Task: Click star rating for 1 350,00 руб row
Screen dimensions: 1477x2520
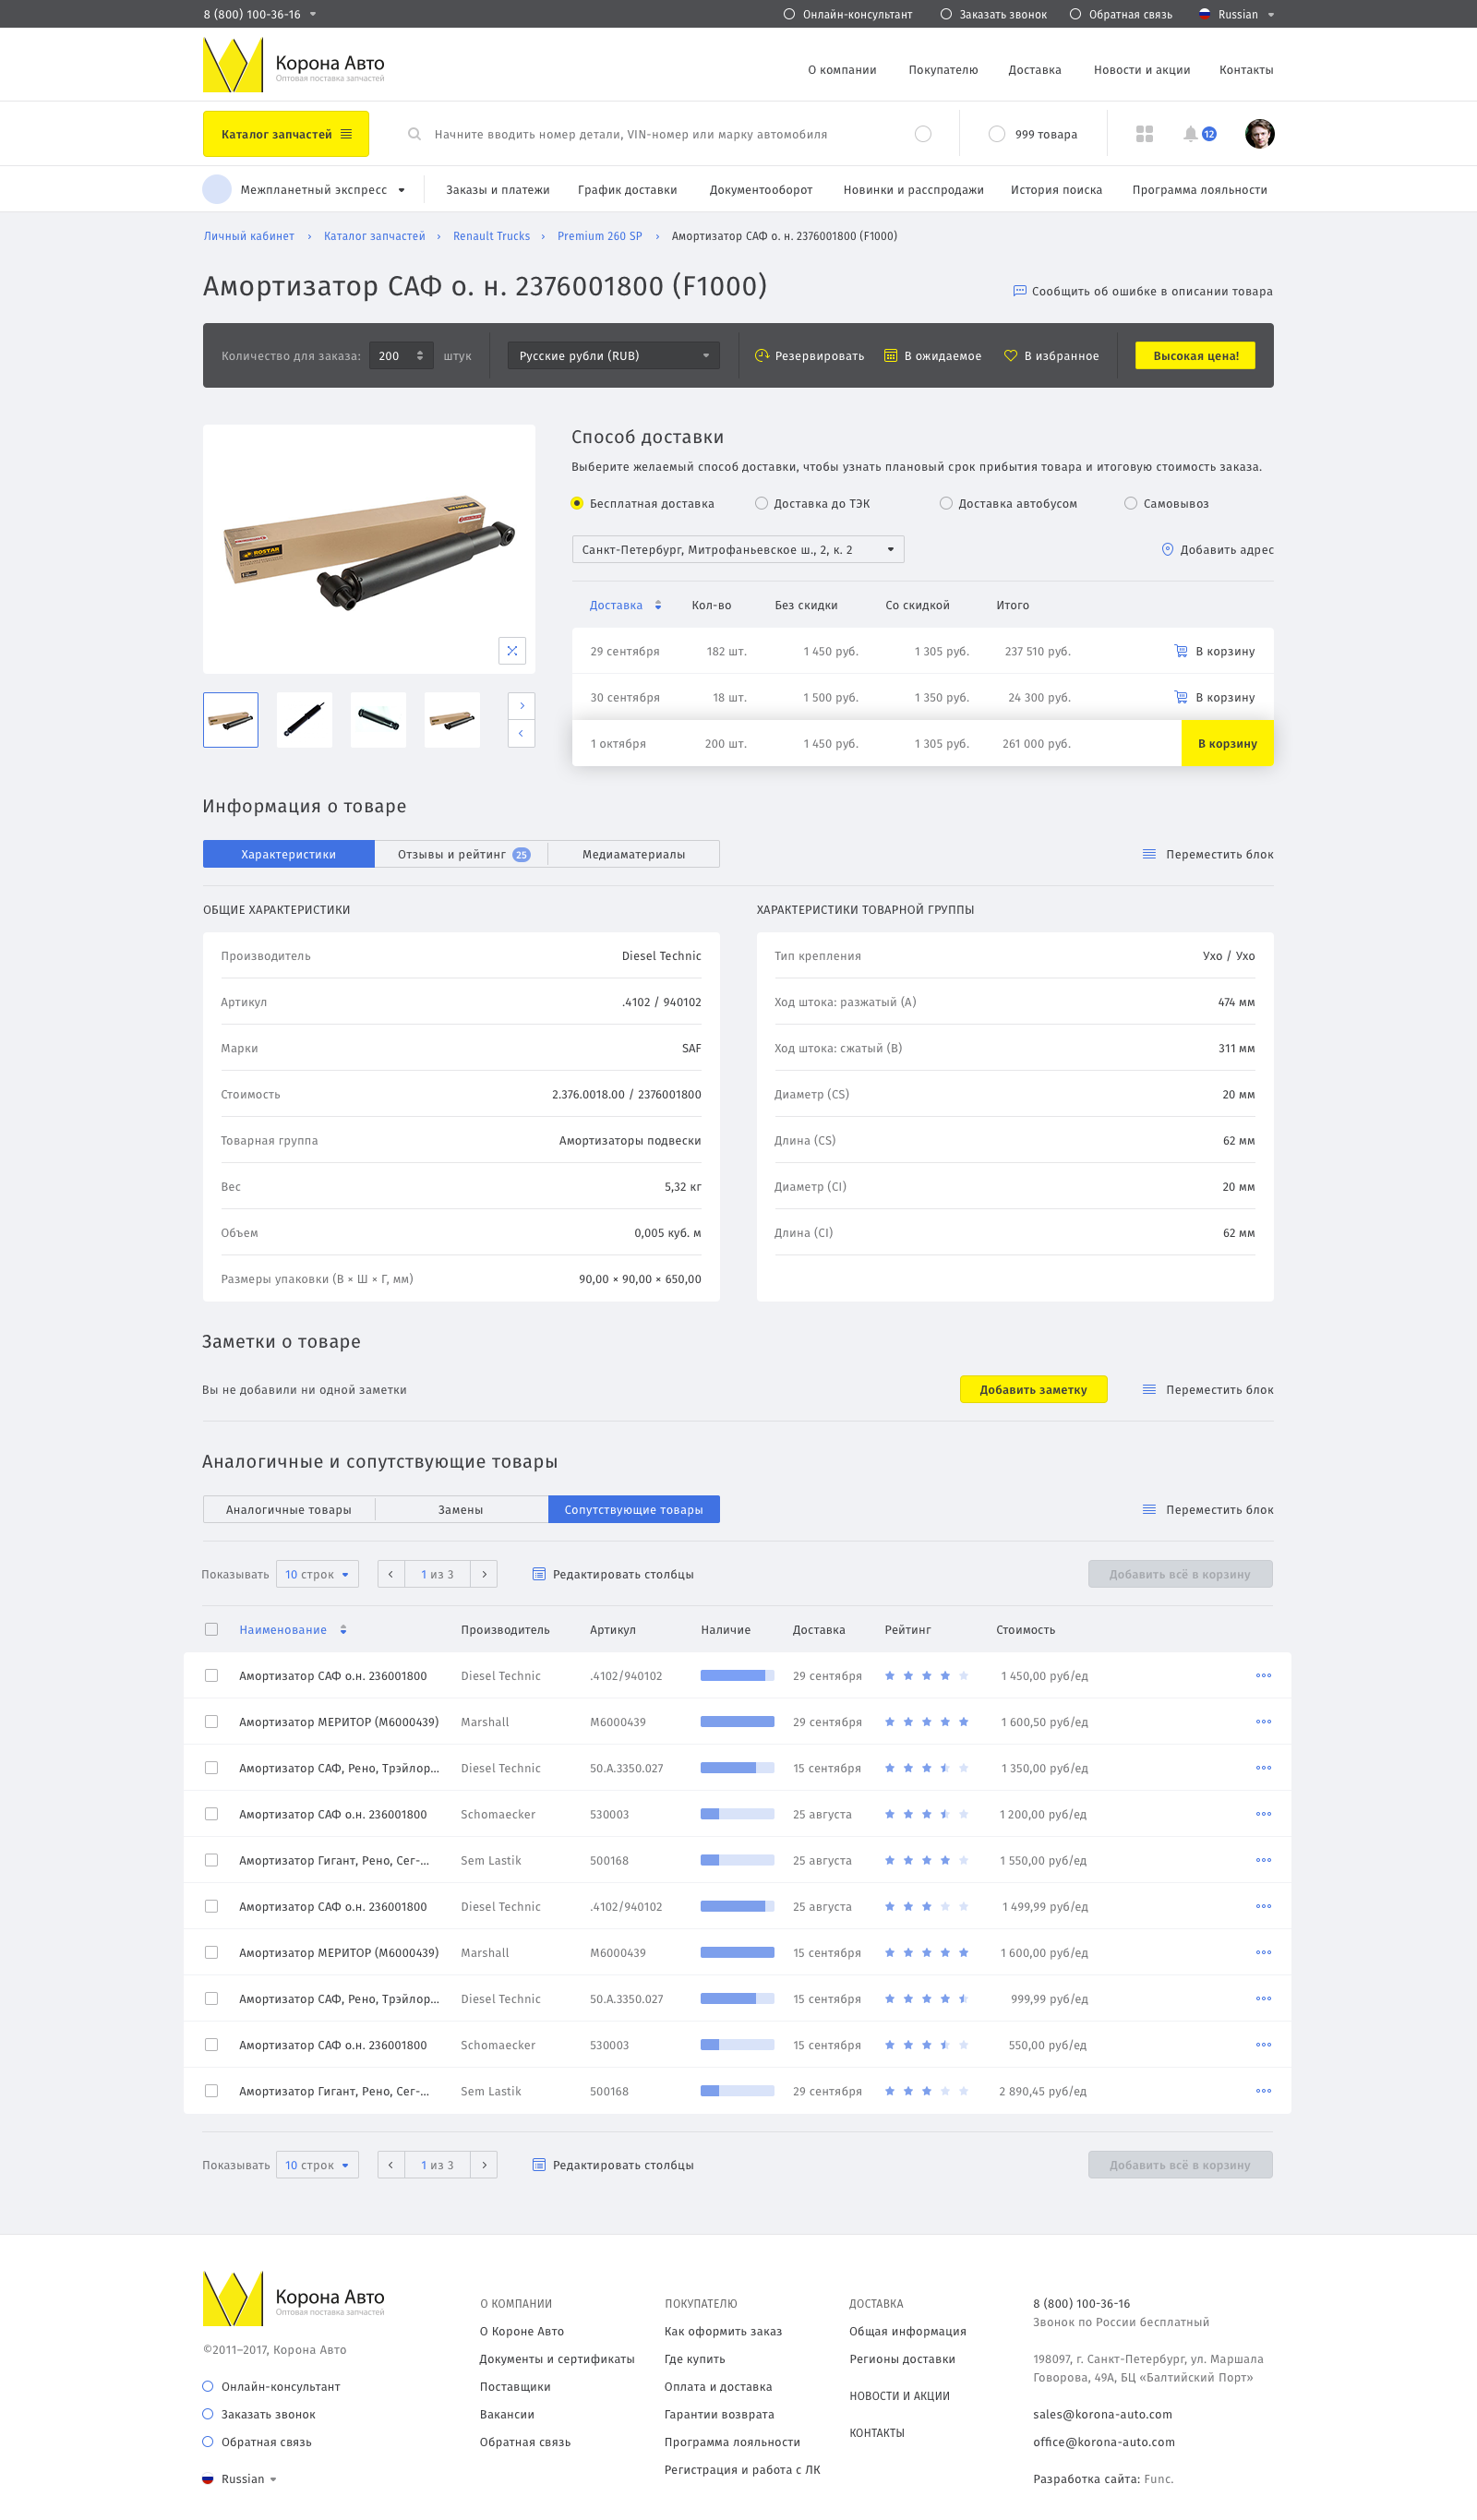Action: (x=926, y=1768)
